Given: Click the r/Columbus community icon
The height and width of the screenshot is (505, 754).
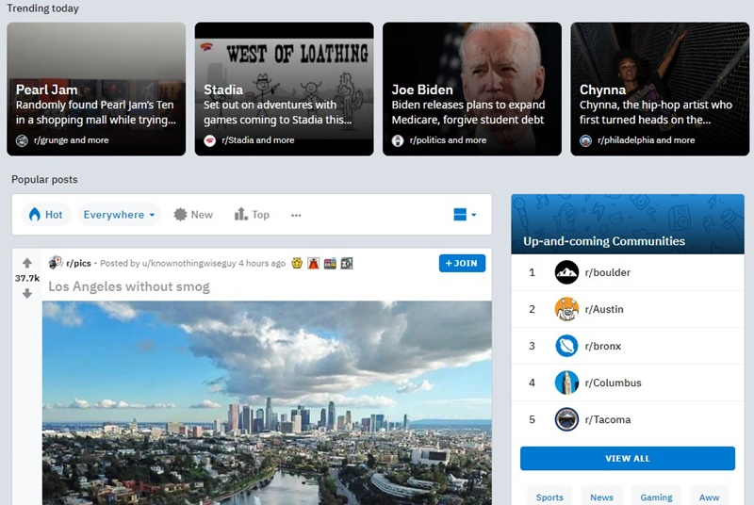Looking at the screenshot, I should [566, 383].
